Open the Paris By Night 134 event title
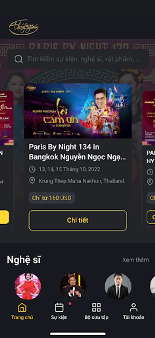 (x=77, y=152)
